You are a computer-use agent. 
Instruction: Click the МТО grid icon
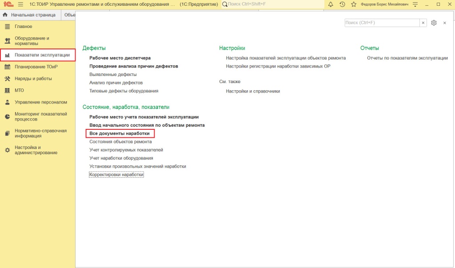pos(7,91)
